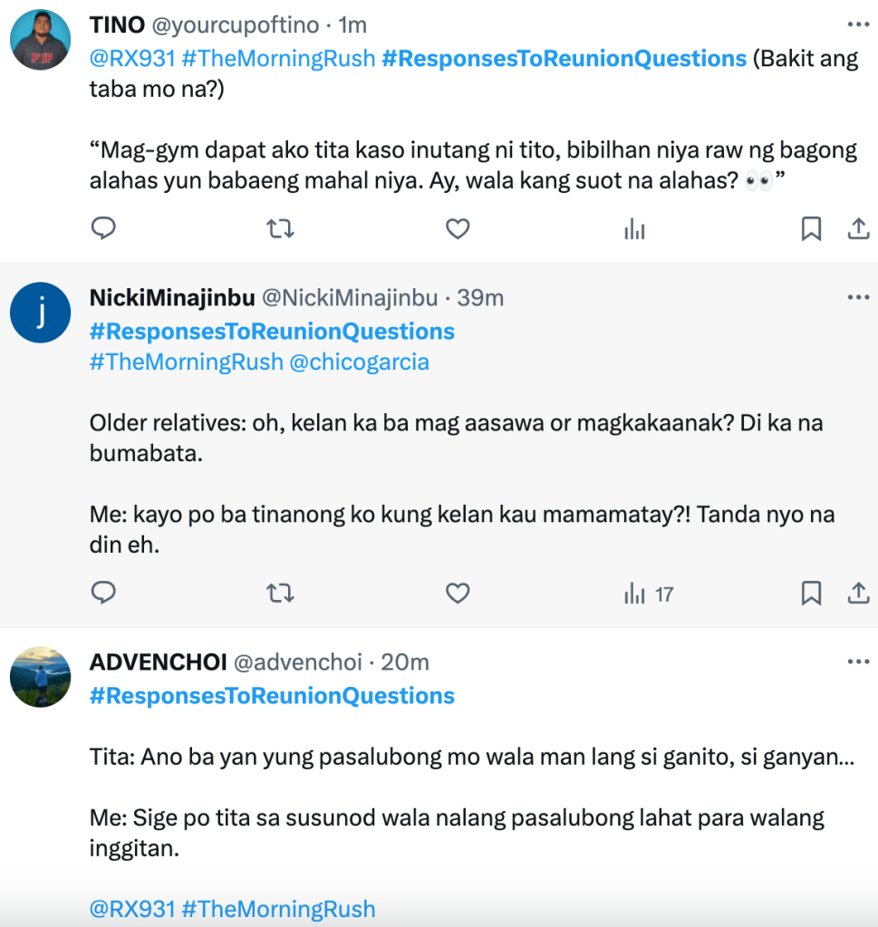Retweet NickiMinajinbu's tweet
Image resolution: width=878 pixels, height=927 pixels.
tap(280, 594)
